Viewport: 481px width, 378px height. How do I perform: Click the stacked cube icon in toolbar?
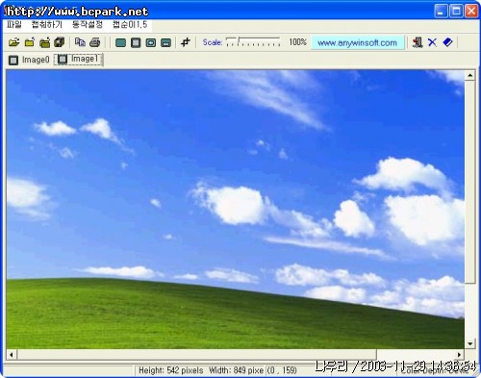point(60,42)
